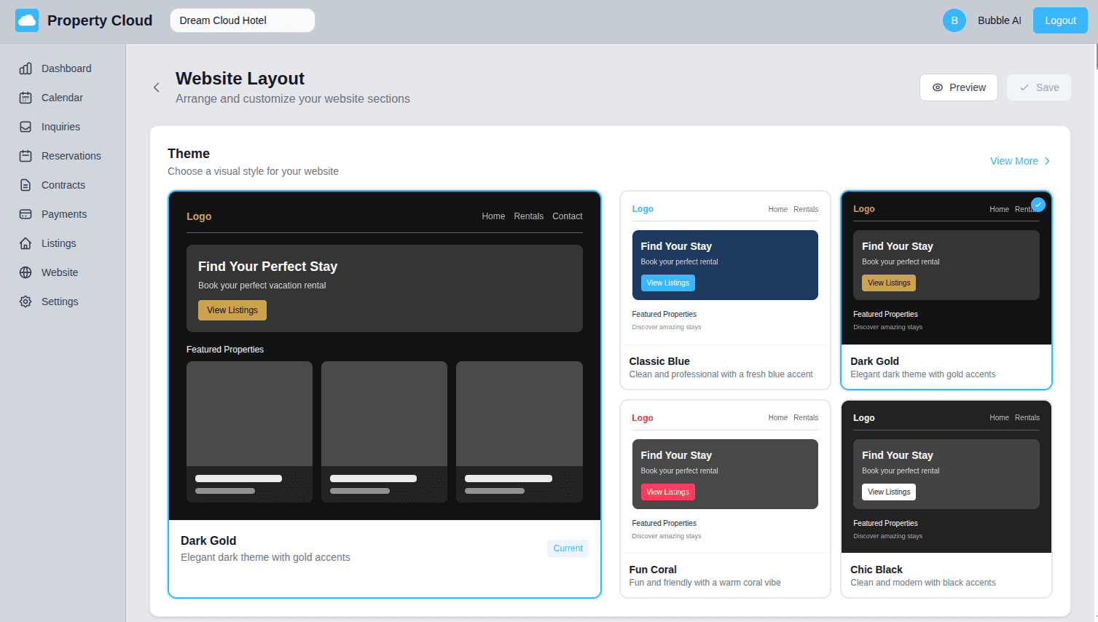
Task: Click the checkmark icon in Save button
Action: [1024, 87]
